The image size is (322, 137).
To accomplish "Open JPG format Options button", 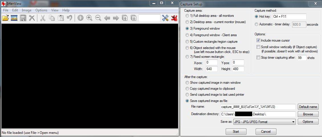I will (x=308, y=122).
